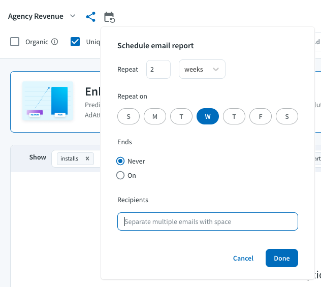Click the Agency Revenue title
321x287 pixels.
pos(36,16)
